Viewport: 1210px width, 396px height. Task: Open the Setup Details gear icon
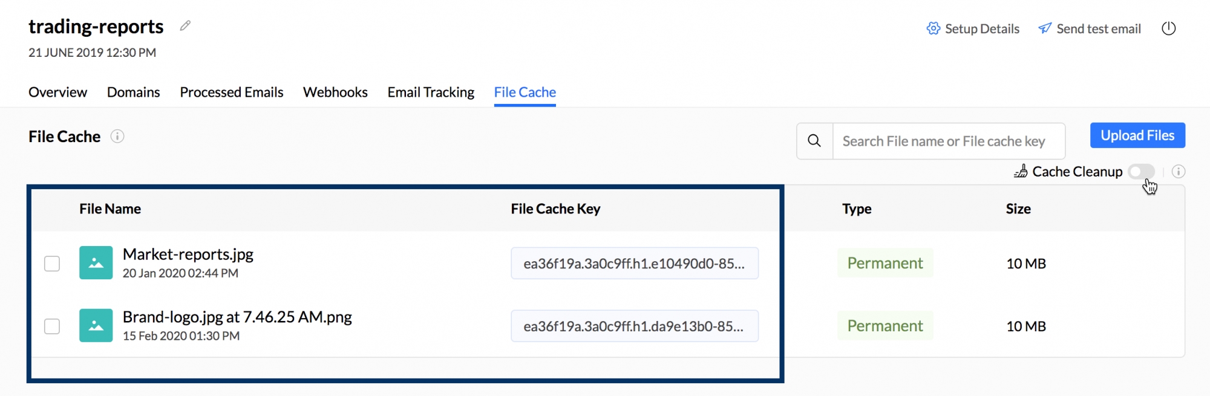pyautogui.click(x=932, y=28)
